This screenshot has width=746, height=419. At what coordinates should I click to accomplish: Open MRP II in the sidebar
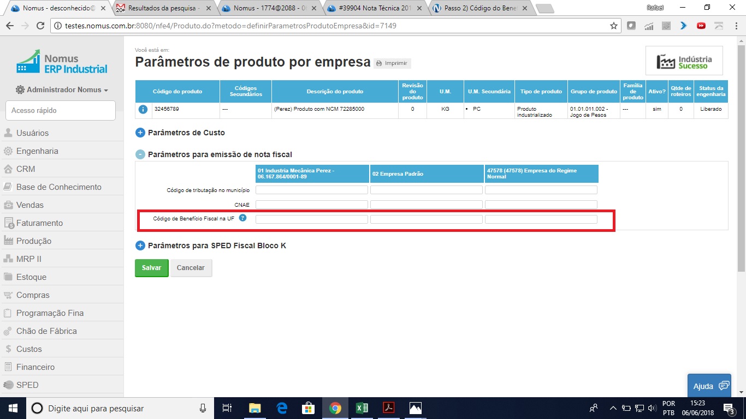[x=62, y=259]
